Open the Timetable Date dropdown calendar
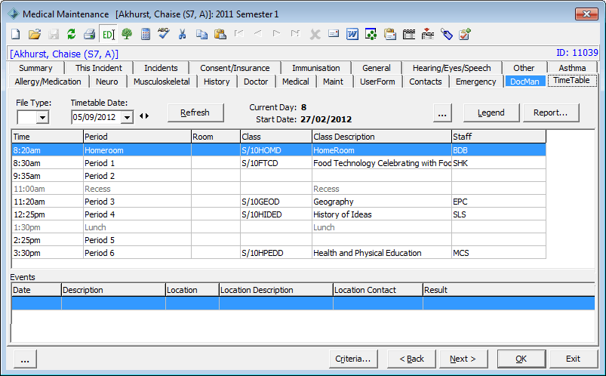Screen dimensions: 606x376 click(127, 117)
